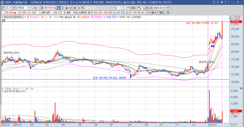Select tick chart period 틱
Viewport: 244px width, 127px height.
point(82,8)
